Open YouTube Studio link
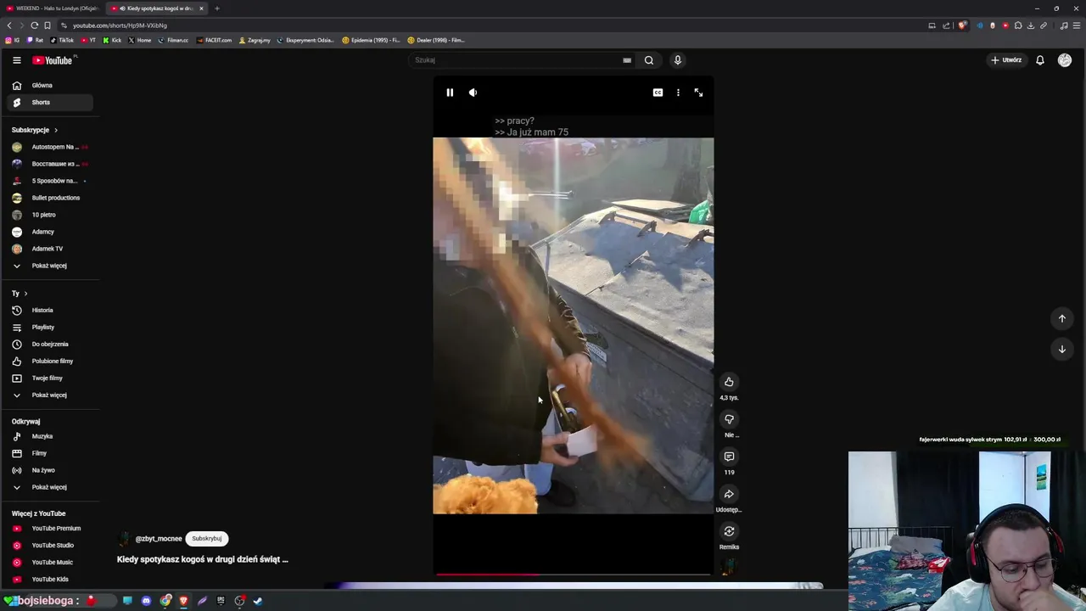This screenshot has height=611, width=1086. 50,546
